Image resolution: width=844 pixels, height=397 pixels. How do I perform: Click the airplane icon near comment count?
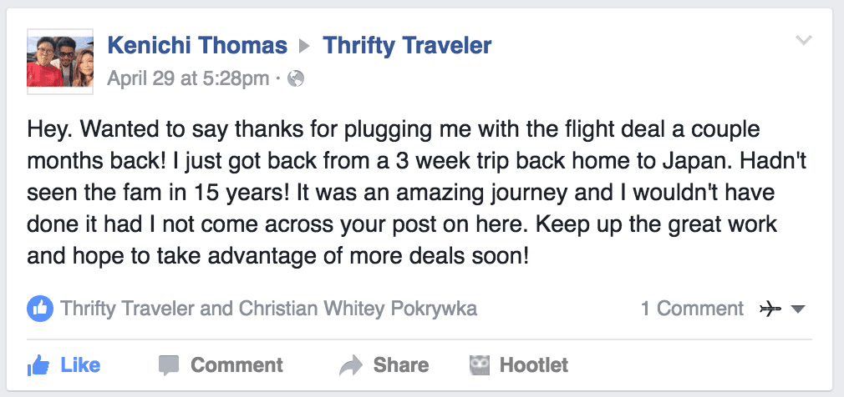click(x=770, y=309)
